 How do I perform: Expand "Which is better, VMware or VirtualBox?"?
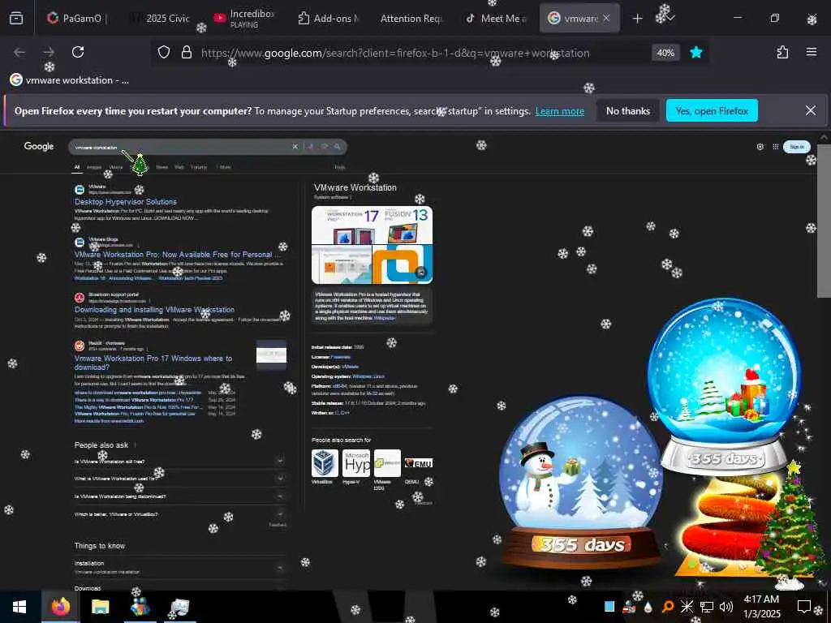[179, 513]
